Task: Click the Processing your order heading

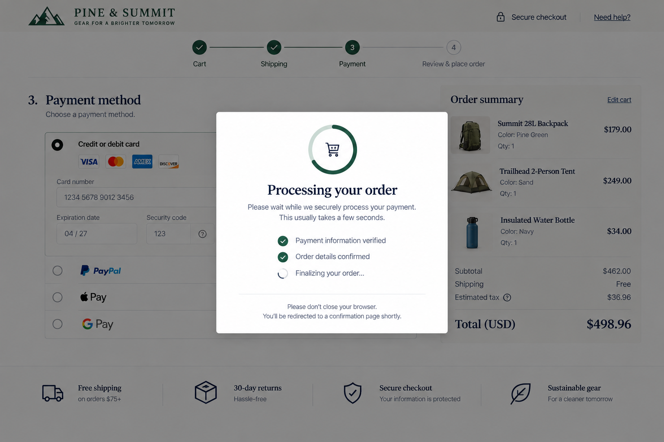Action: click(332, 190)
